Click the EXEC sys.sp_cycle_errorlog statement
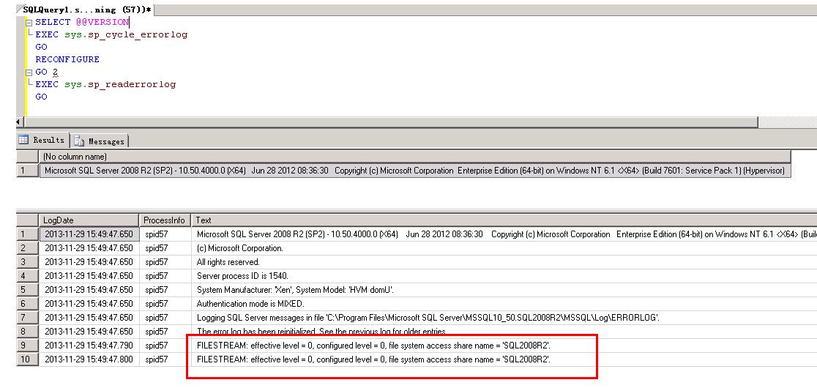The width and height of the screenshot is (817, 388). (111, 35)
